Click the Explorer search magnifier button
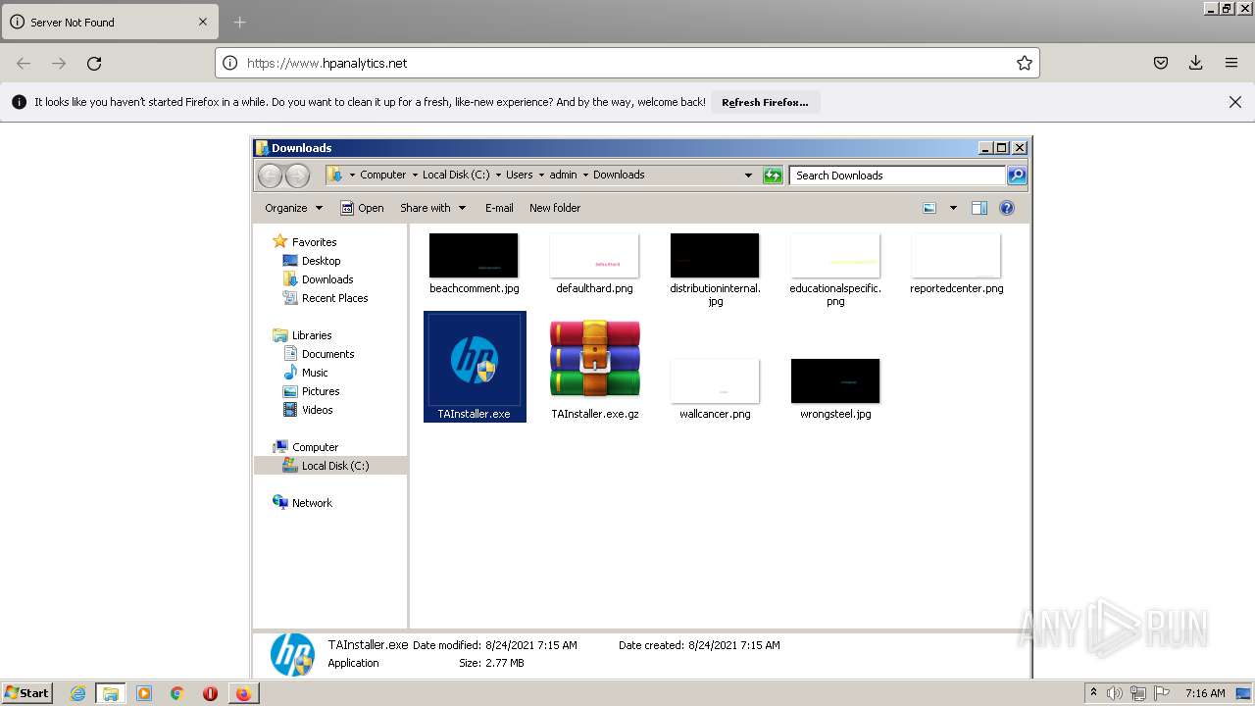This screenshot has width=1255, height=706. pos(1017,176)
